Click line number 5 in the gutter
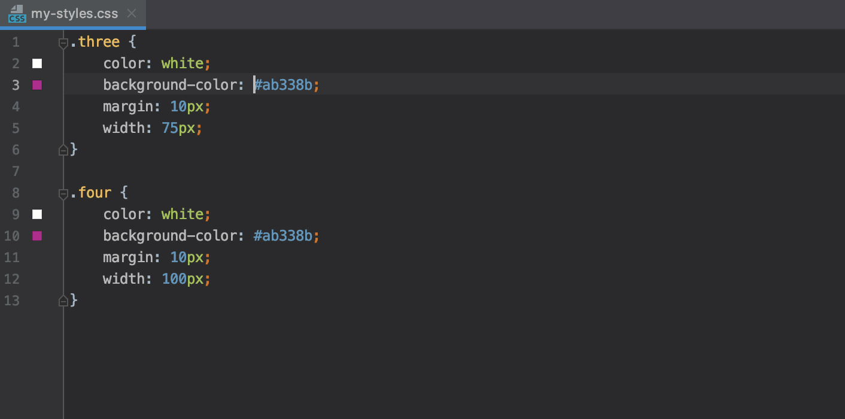This screenshot has height=419, width=845. click(16, 127)
